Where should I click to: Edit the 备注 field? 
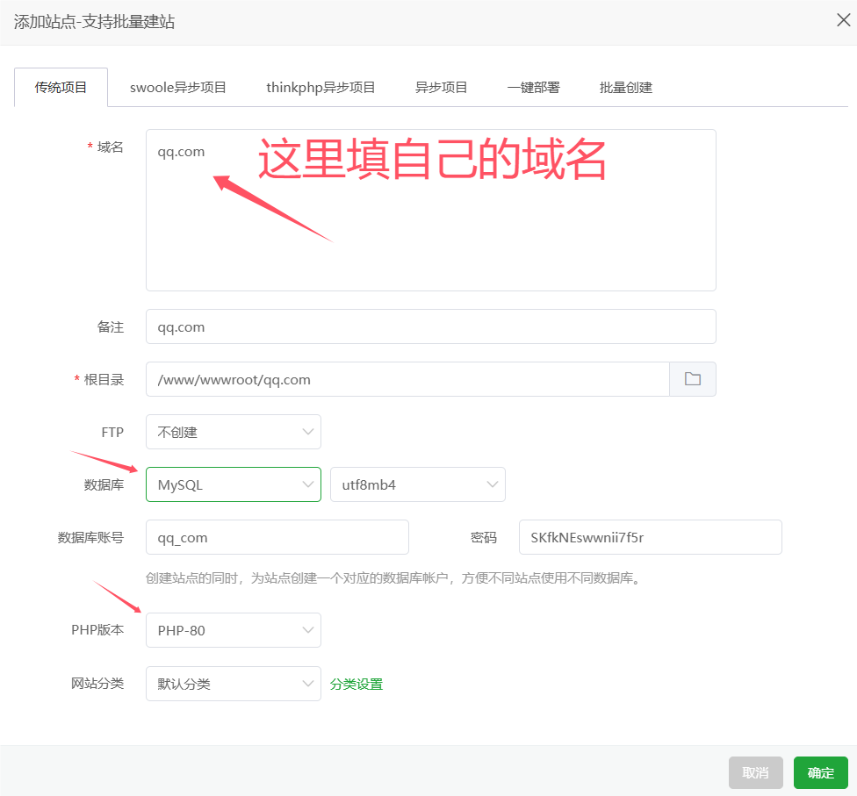click(430, 326)
